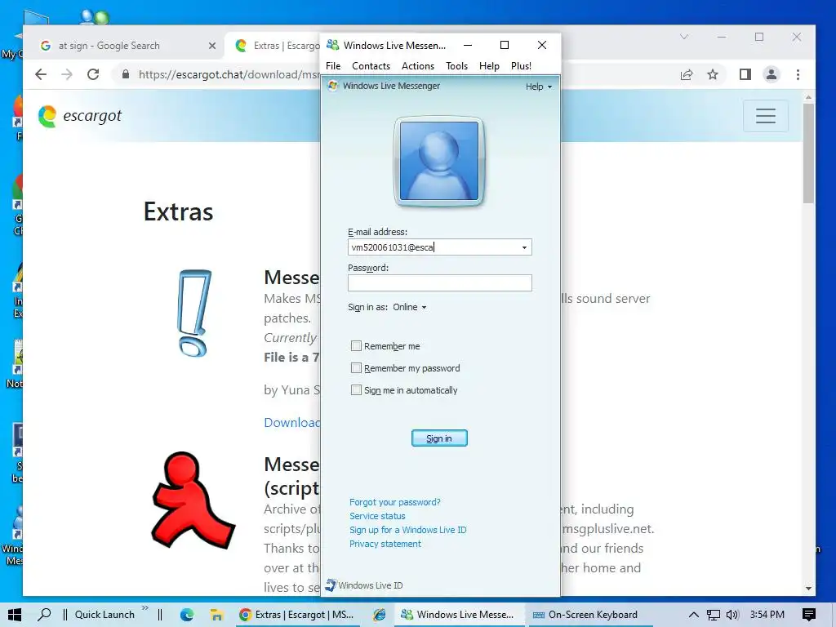Click the clock showing 3:54 PM

(x=767, y=615)
